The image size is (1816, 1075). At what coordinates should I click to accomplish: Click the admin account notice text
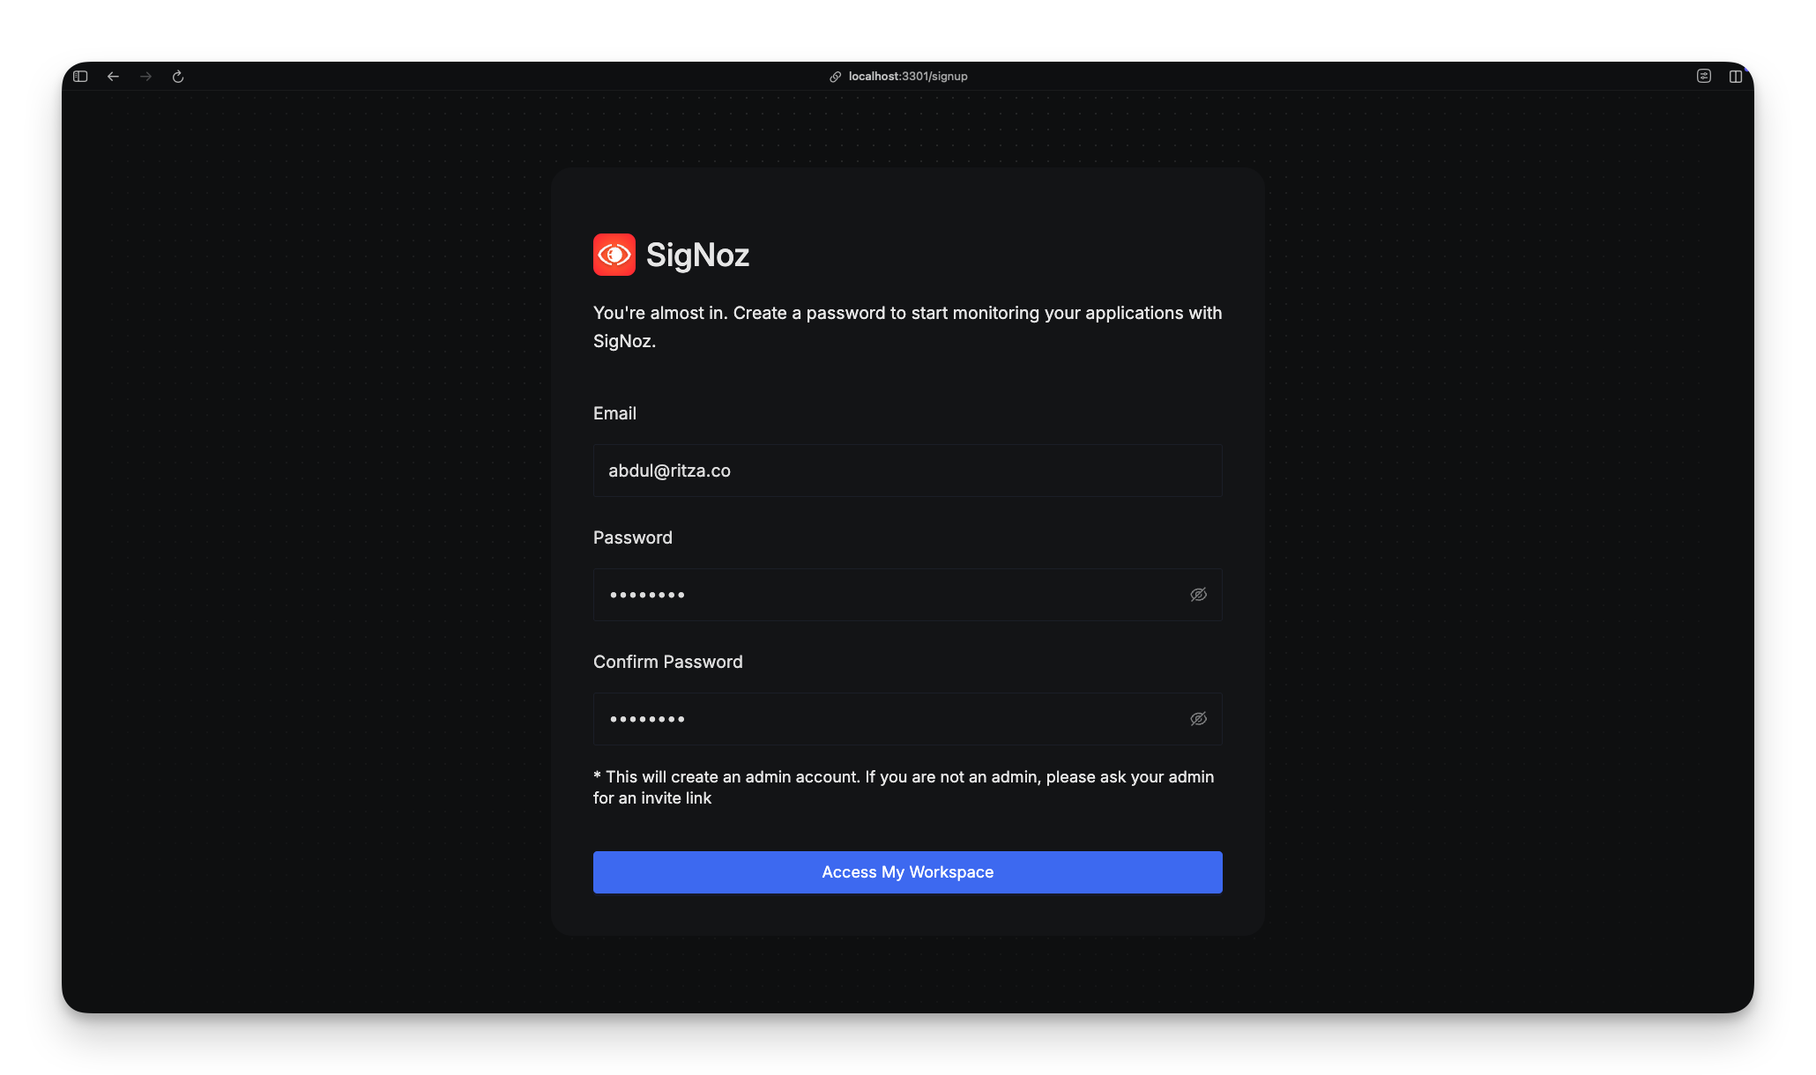903,787
